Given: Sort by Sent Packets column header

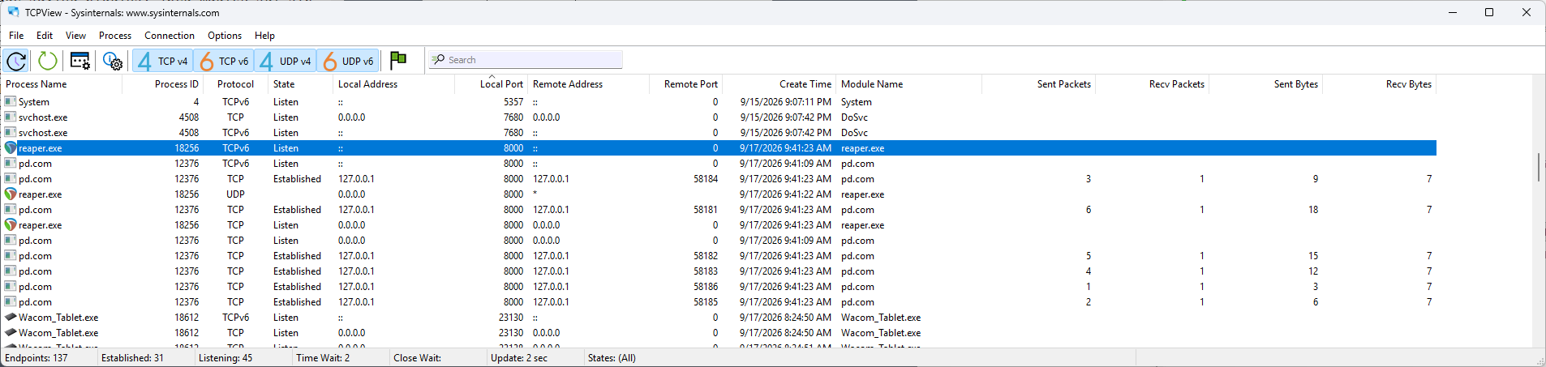Looking at the screenshot, I should tap(1038, 84).
